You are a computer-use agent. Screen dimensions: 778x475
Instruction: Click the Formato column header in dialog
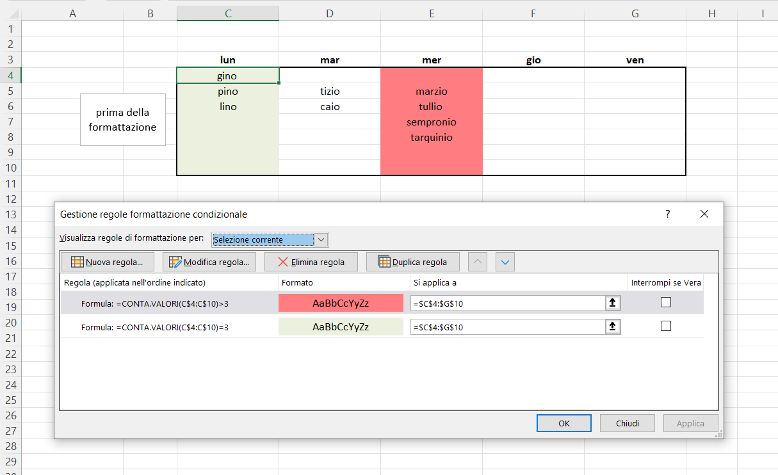tap(344, 282)
